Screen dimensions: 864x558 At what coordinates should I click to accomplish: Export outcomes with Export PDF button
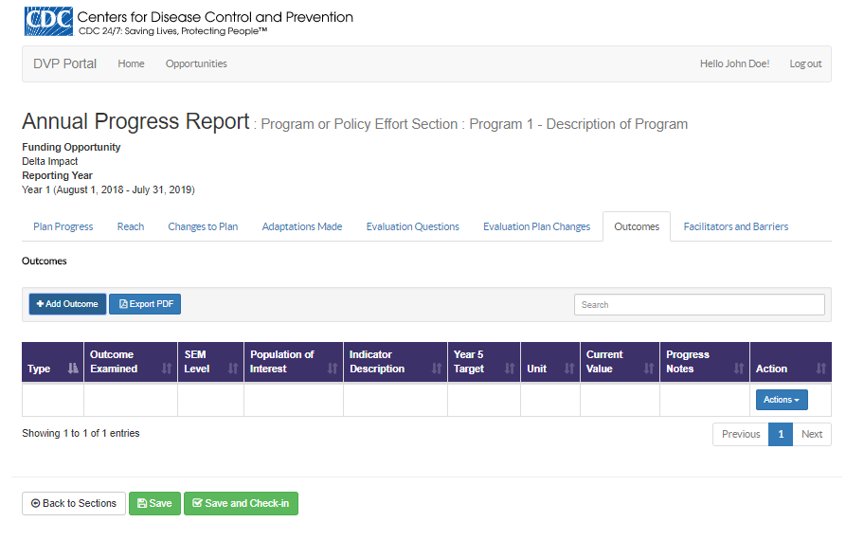(145, 304)
